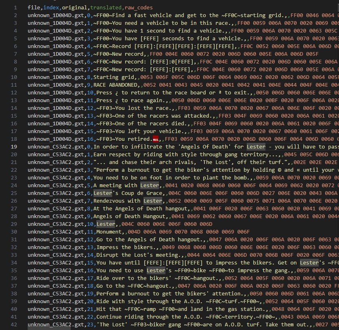Click 'Impress the bikers.' on line 32
This screenshot has width=339, height=330.
click(126, 247)
